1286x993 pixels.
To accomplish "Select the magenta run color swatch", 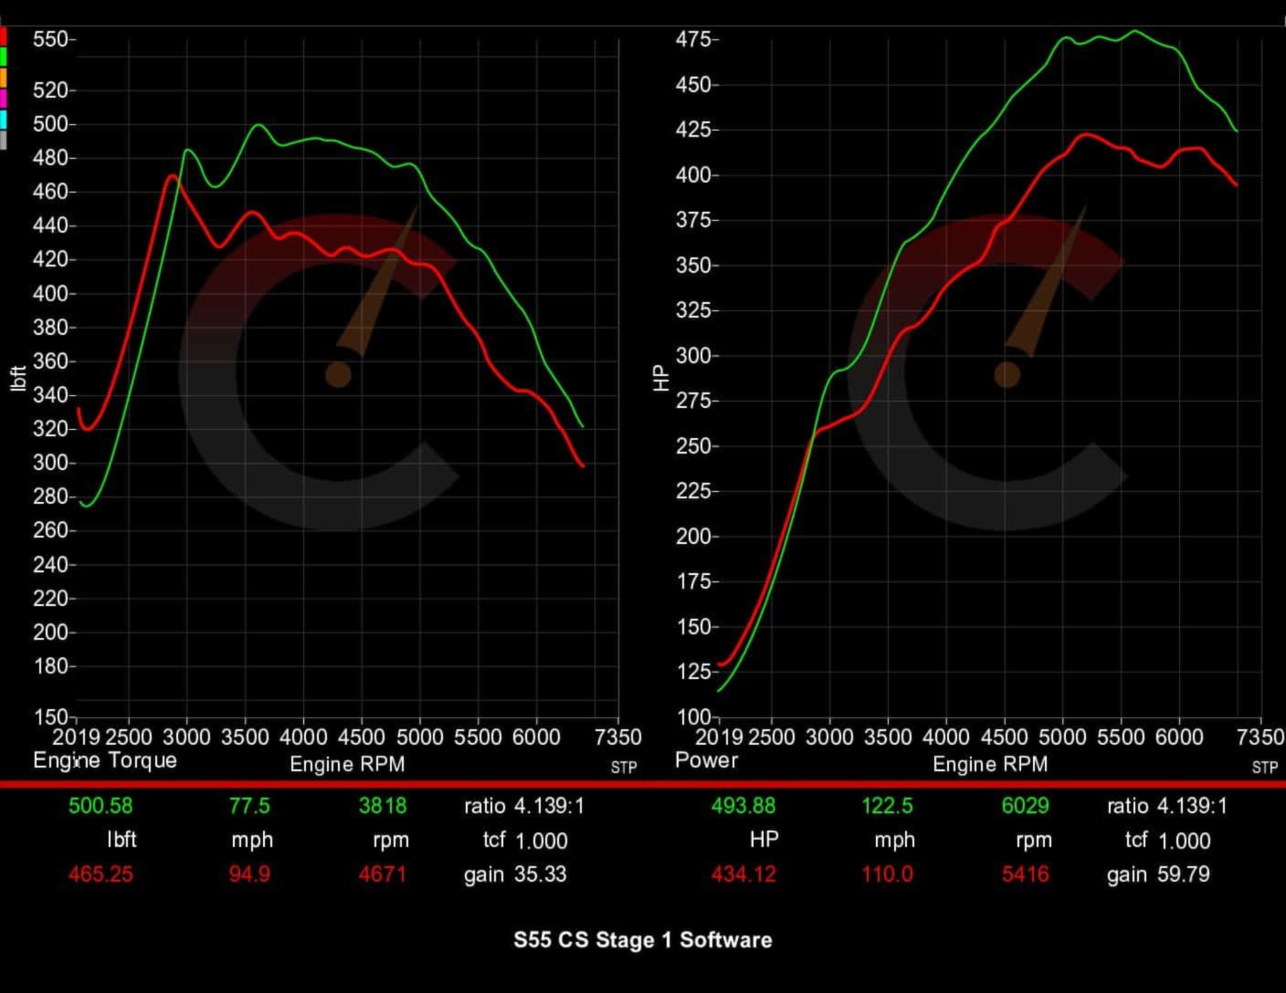I will click(3, 98).
